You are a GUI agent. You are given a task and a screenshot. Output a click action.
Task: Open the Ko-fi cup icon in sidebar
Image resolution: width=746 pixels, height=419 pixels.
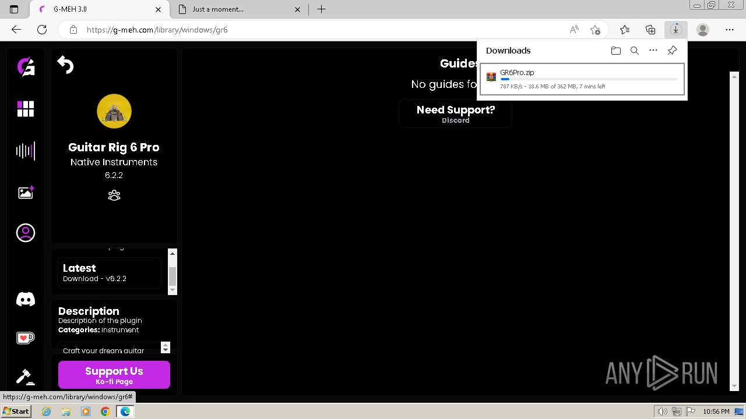point(26,338)
